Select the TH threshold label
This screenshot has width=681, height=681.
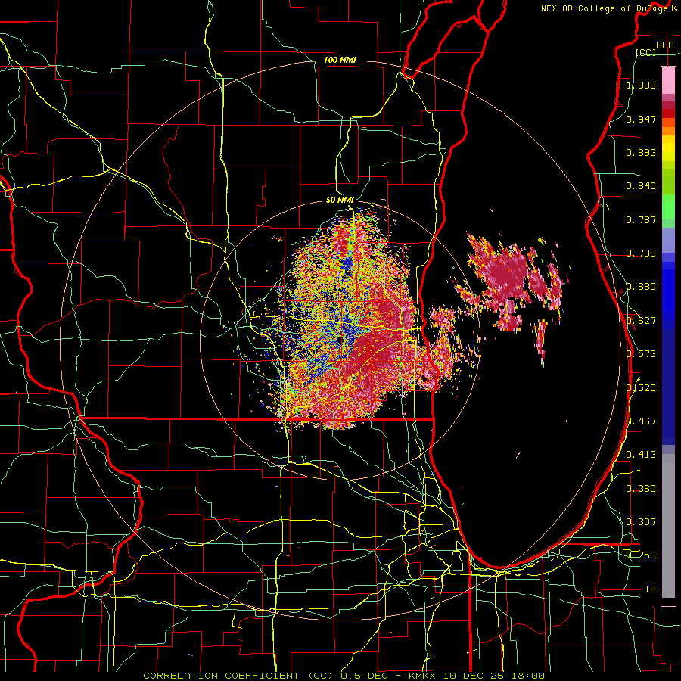[x=650, y=589]
